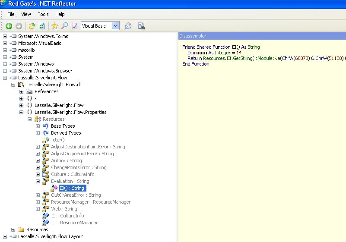Expand the Derived Types node
Screen dimensions: 346x242
[x=38, y=133]
